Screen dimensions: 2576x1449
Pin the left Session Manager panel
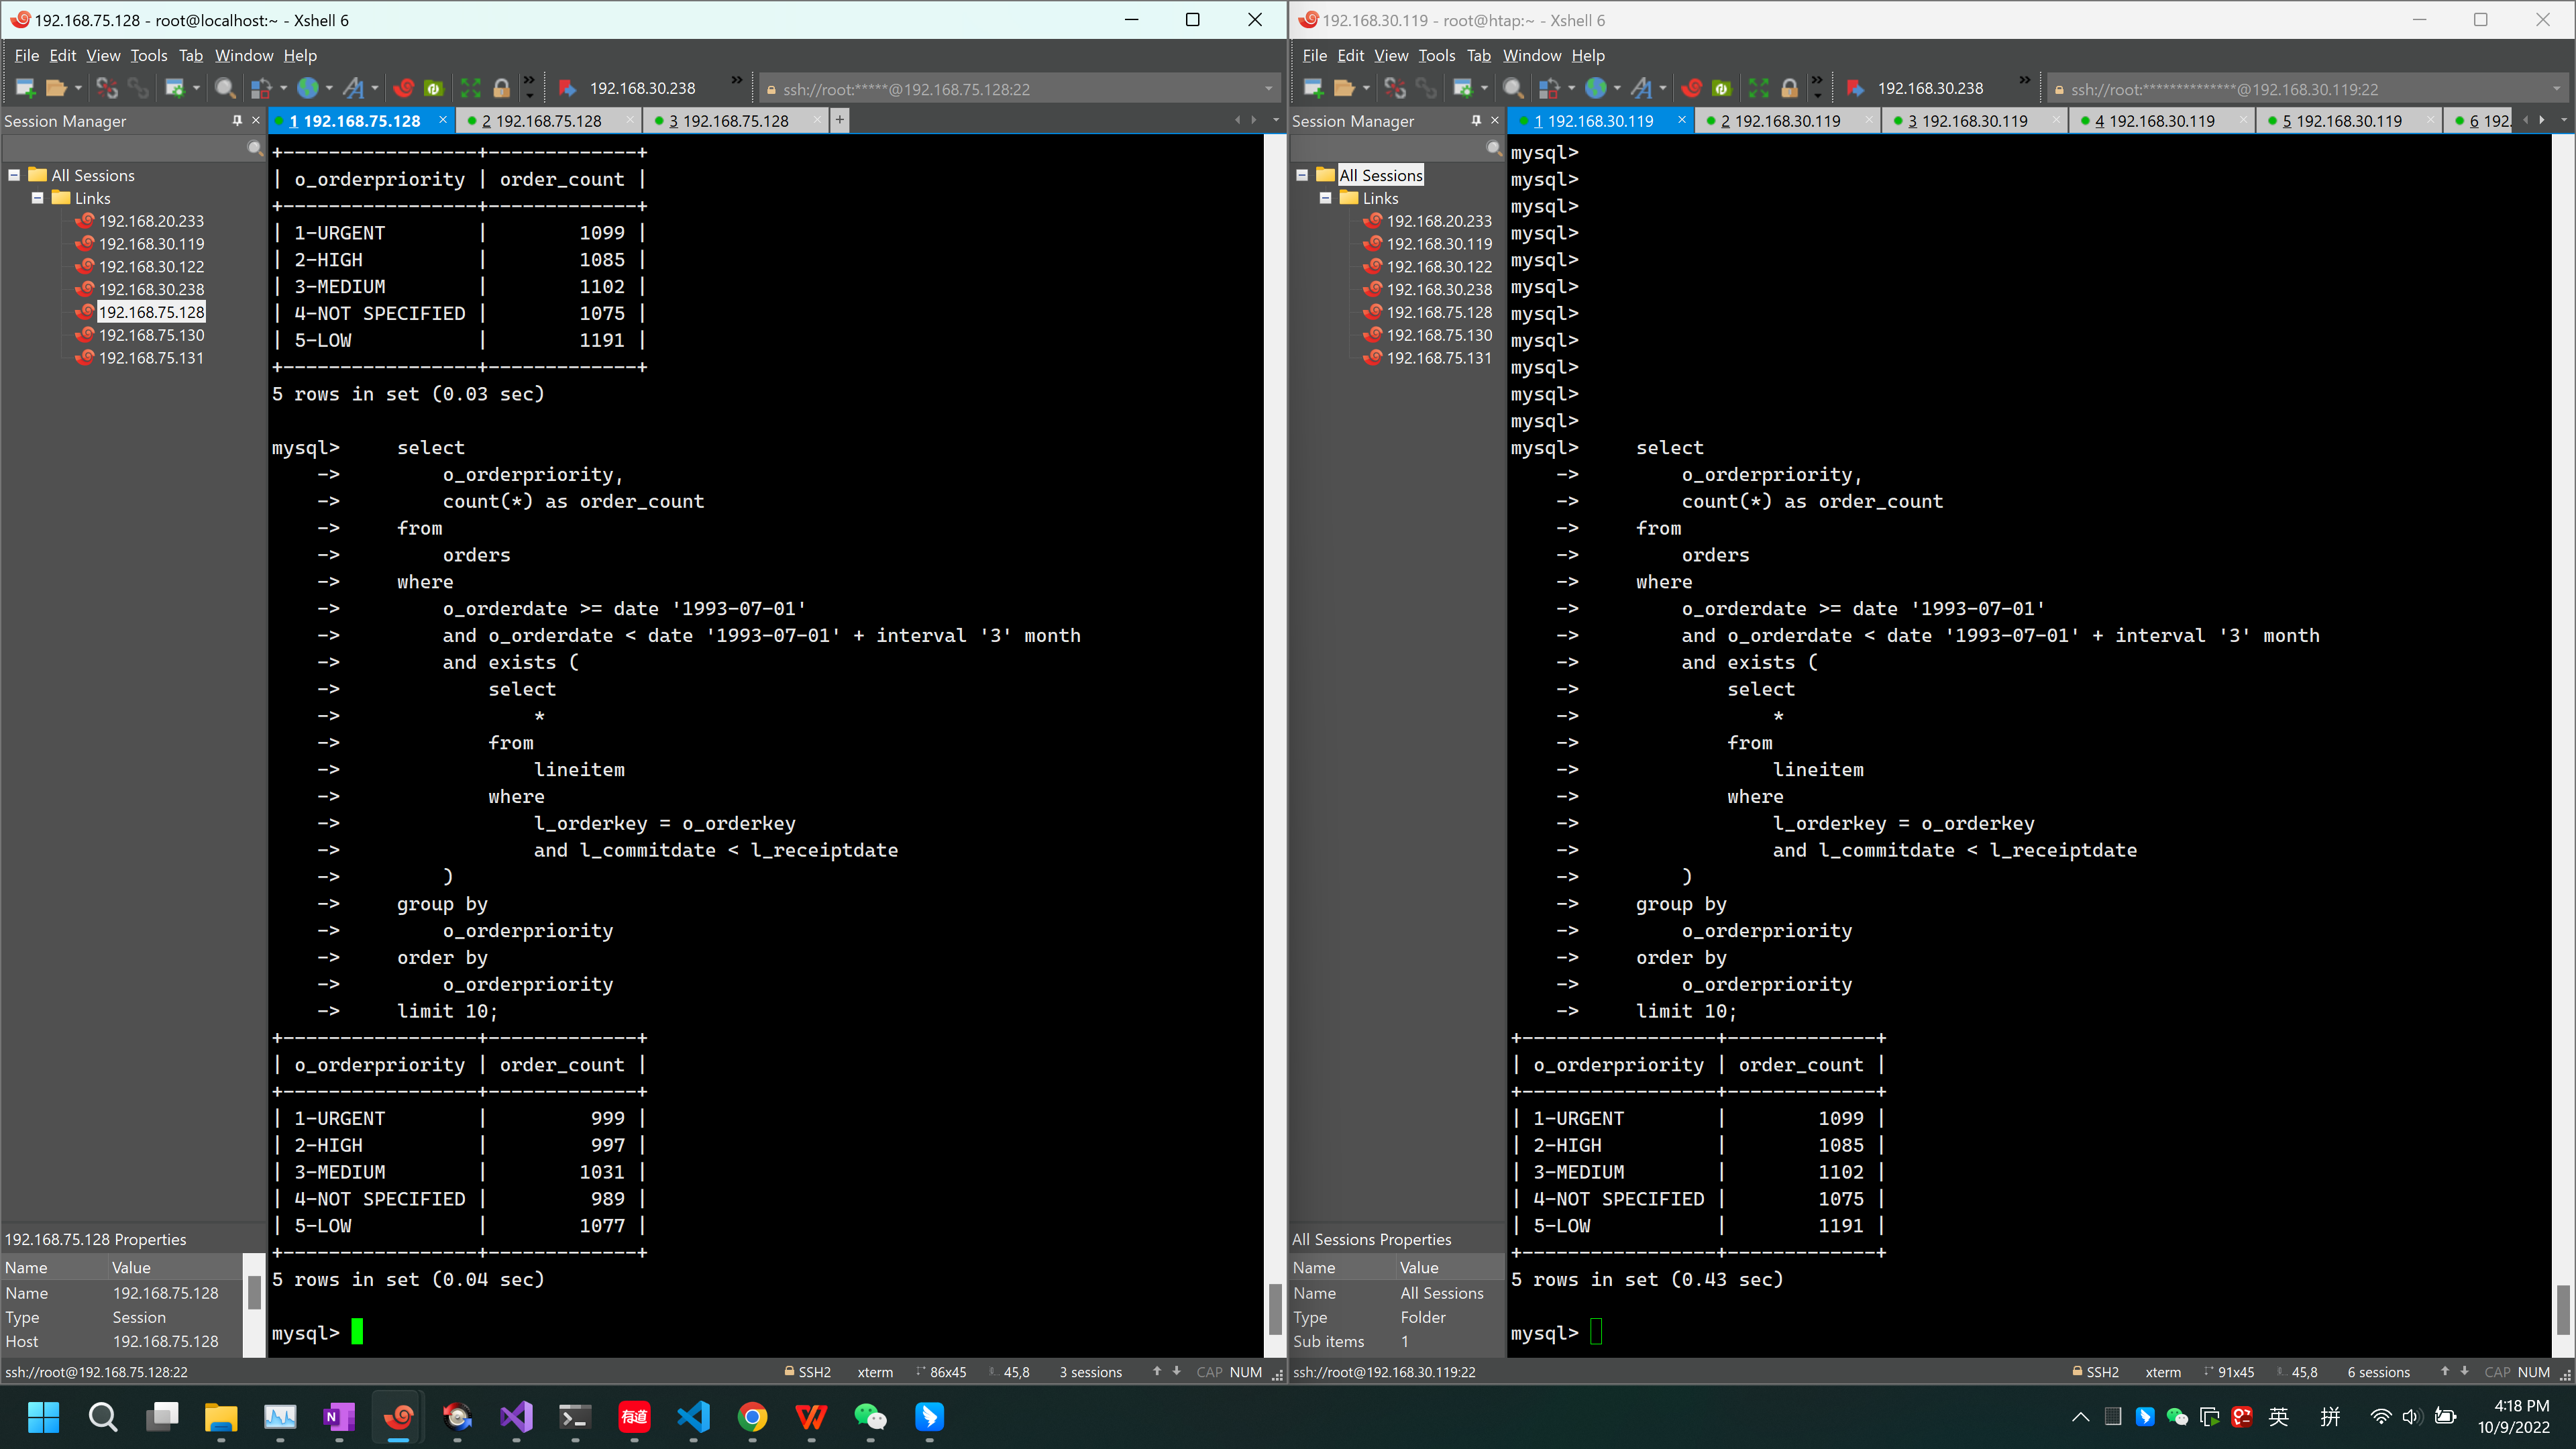click(x=237, y=120)
